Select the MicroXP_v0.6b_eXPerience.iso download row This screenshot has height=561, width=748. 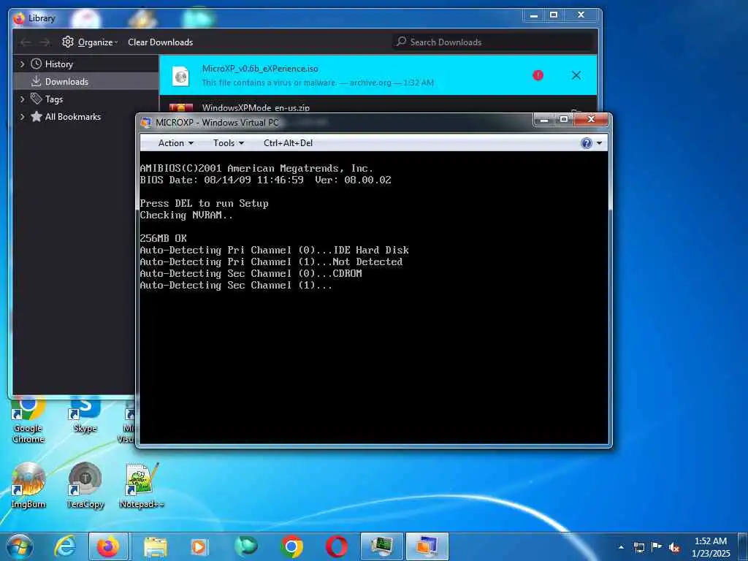(378, 75)
